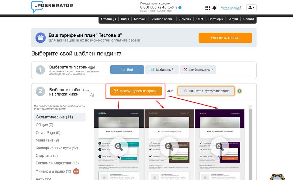Open the 'Лиды' menu item

click(125, 19)
